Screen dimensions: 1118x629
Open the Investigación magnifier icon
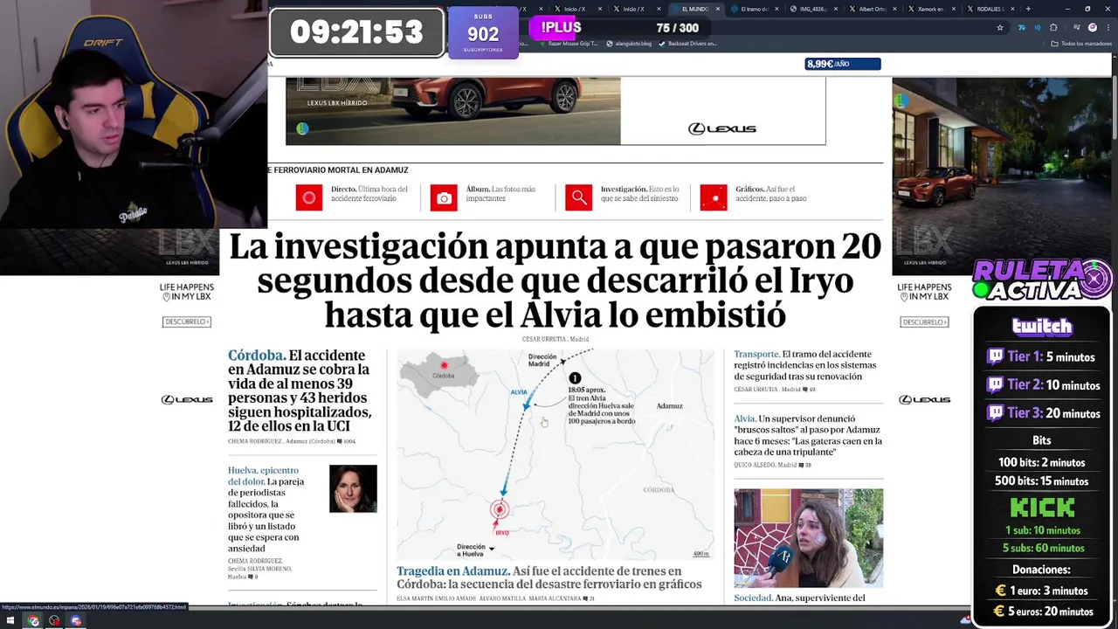click(578, 198)
